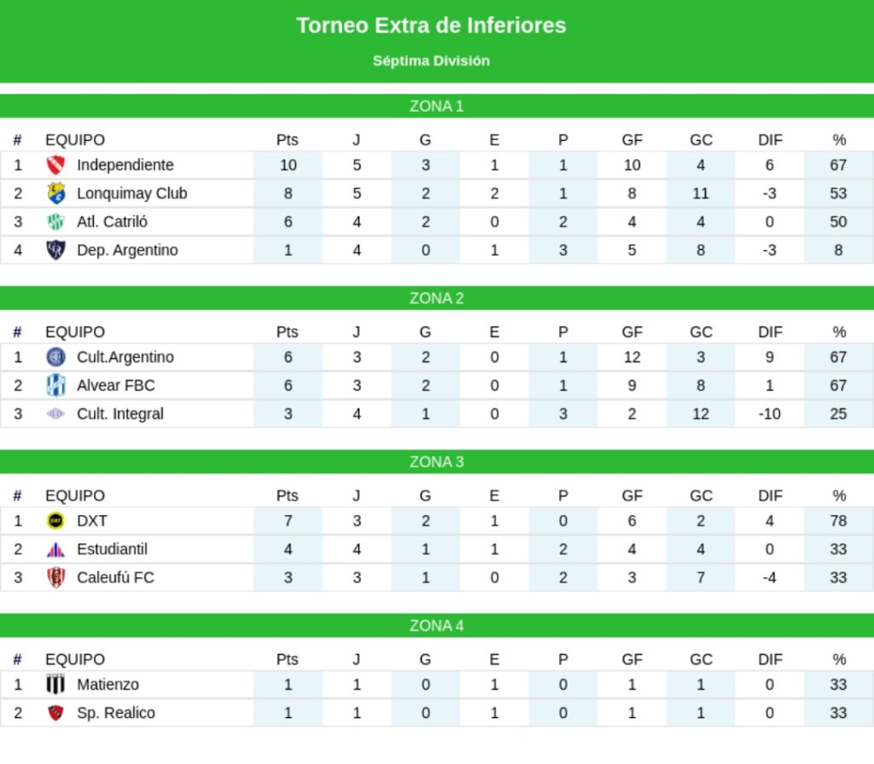This screenshot has height=764, width=874.
Task: Click the Alvear FBC crest icon
Action: pos(55,385)
